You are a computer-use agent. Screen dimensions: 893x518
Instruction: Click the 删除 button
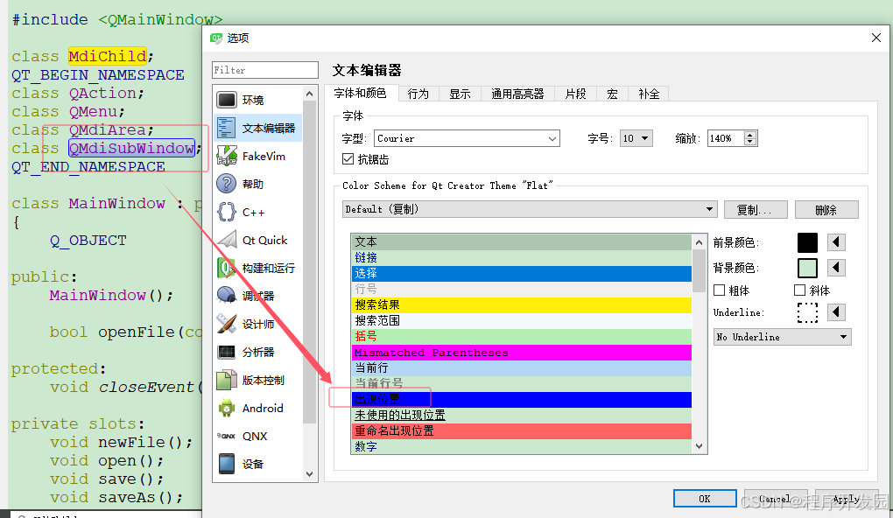pyautogui.click(x=826, y=209)
